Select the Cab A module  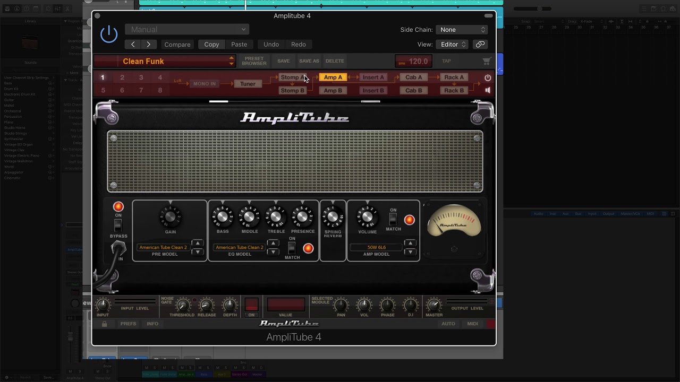pyautogui.click(x=414, y=77)
